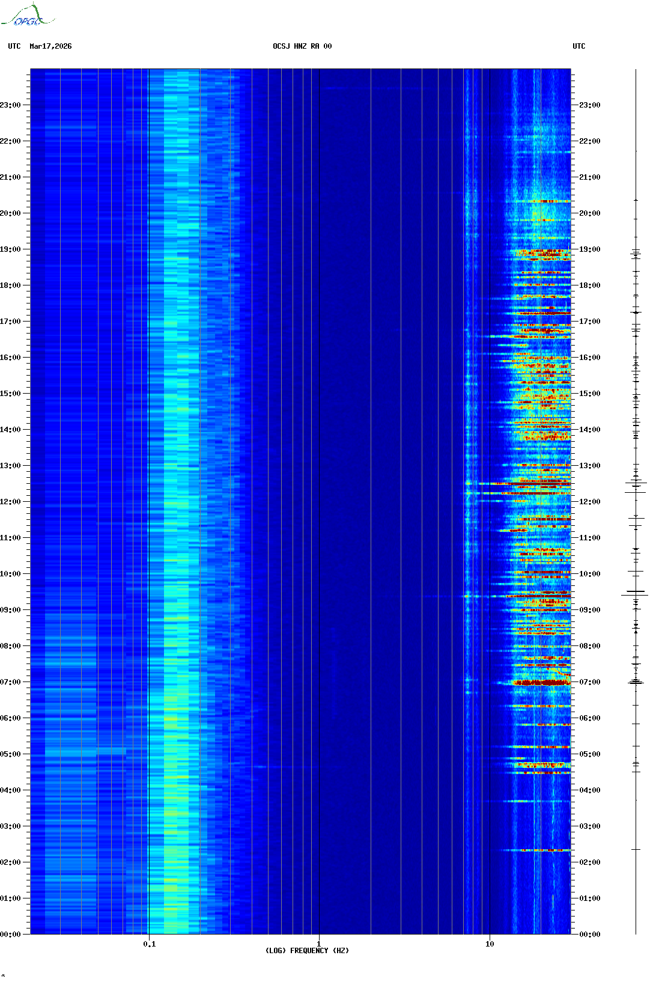The width and height of the screenshot is (662, 982).
Task: Select the 12:00 label on the left time axis
Action: (10, 502)
